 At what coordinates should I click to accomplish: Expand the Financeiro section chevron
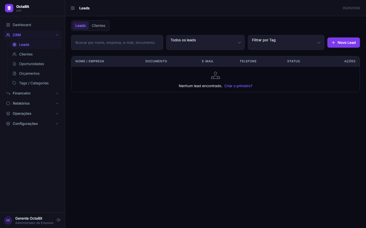(57, 93)
